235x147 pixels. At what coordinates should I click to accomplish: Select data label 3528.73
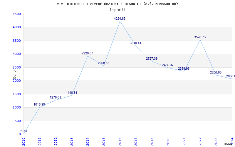coord(200,37)
